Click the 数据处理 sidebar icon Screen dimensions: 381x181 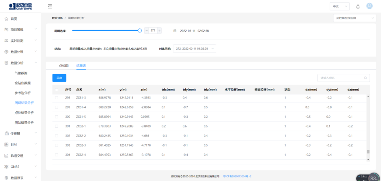[x=6, y=52]
